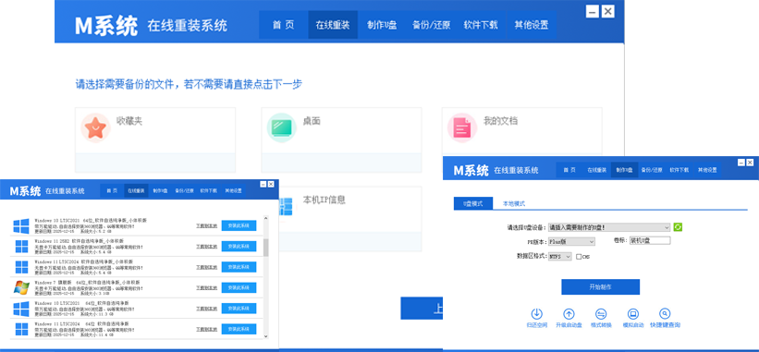Open 备份/还原 tab in the system list window
759x352 pixels.
pyautogui.click(x=184, y=191)
